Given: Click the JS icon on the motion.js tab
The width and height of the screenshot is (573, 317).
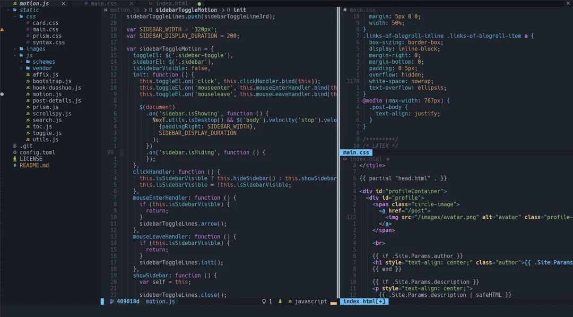Looking at the screenshot, I should (14, 3).
